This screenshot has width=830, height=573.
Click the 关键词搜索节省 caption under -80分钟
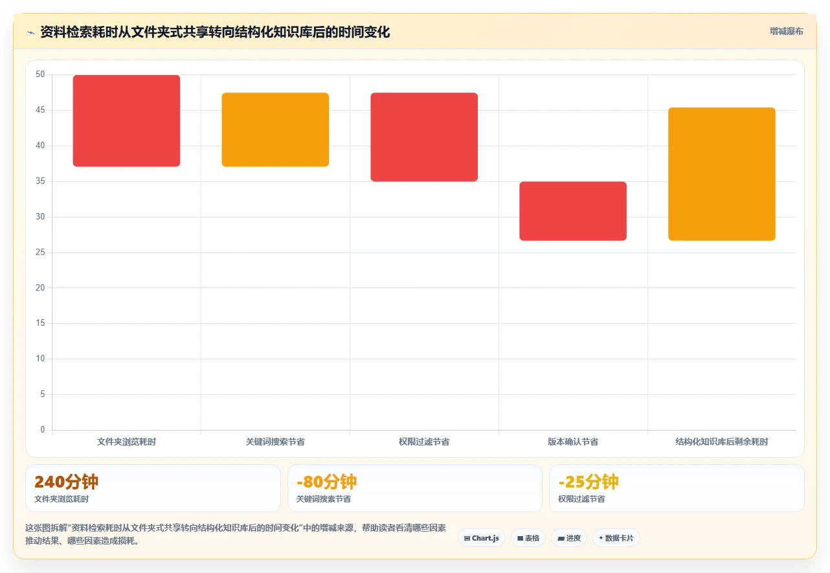click(324, 499)
